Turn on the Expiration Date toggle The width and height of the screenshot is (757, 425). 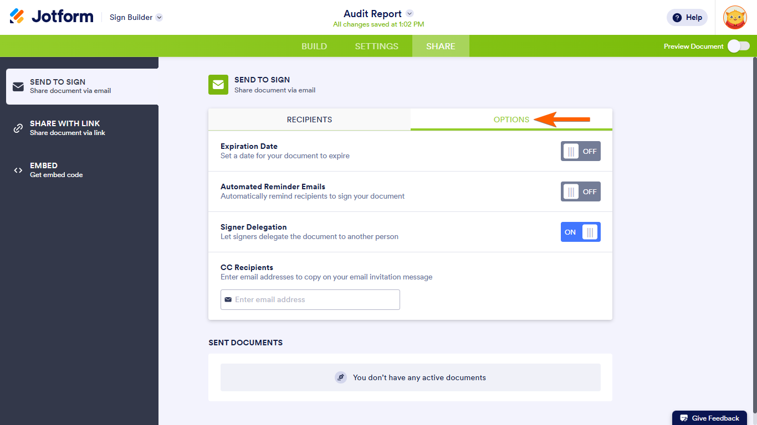[581, 151]
